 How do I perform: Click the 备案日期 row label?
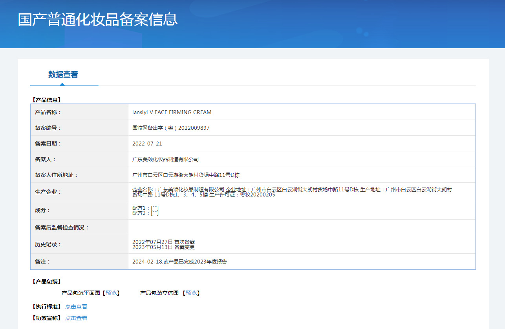point(48,144)
